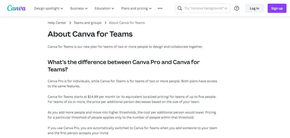Expand the Design spotlight chevron

[62, 9]
